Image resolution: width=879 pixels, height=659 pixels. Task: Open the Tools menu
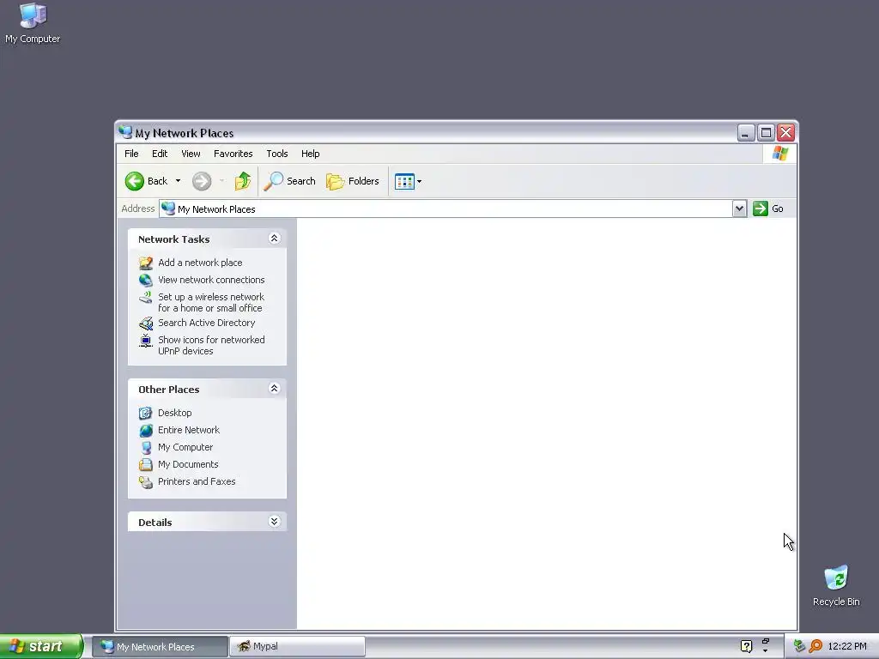tap(277, 154)
